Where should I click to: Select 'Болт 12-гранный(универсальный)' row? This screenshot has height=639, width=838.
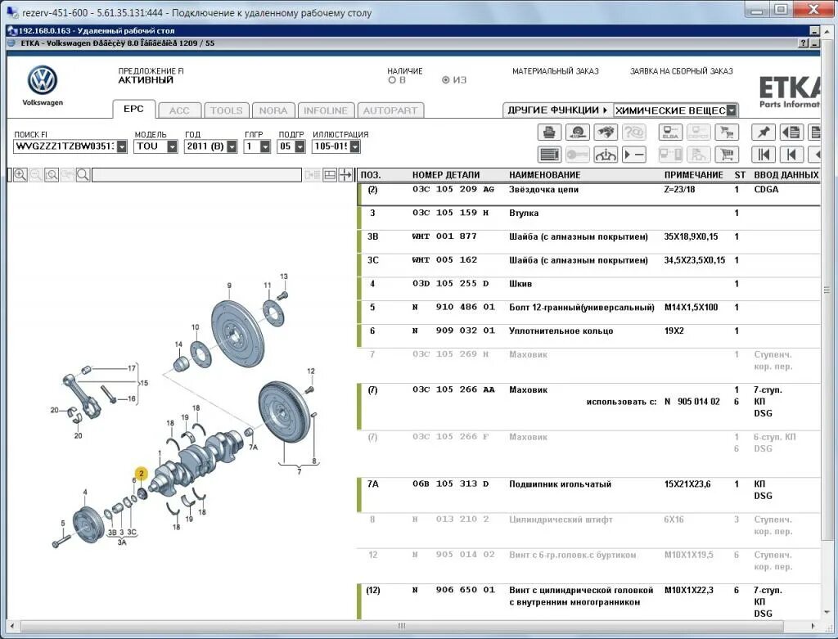pos(588,313)
